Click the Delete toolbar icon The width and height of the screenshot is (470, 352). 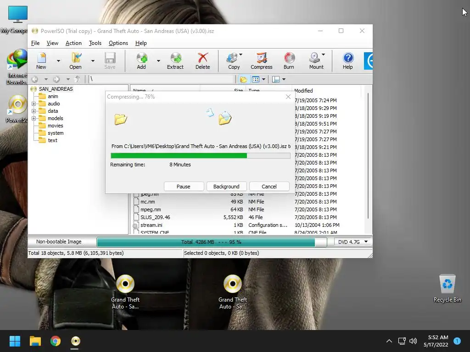(202, 61)
